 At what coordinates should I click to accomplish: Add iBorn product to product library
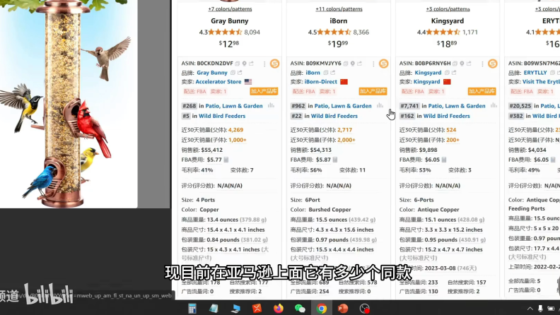373,91
